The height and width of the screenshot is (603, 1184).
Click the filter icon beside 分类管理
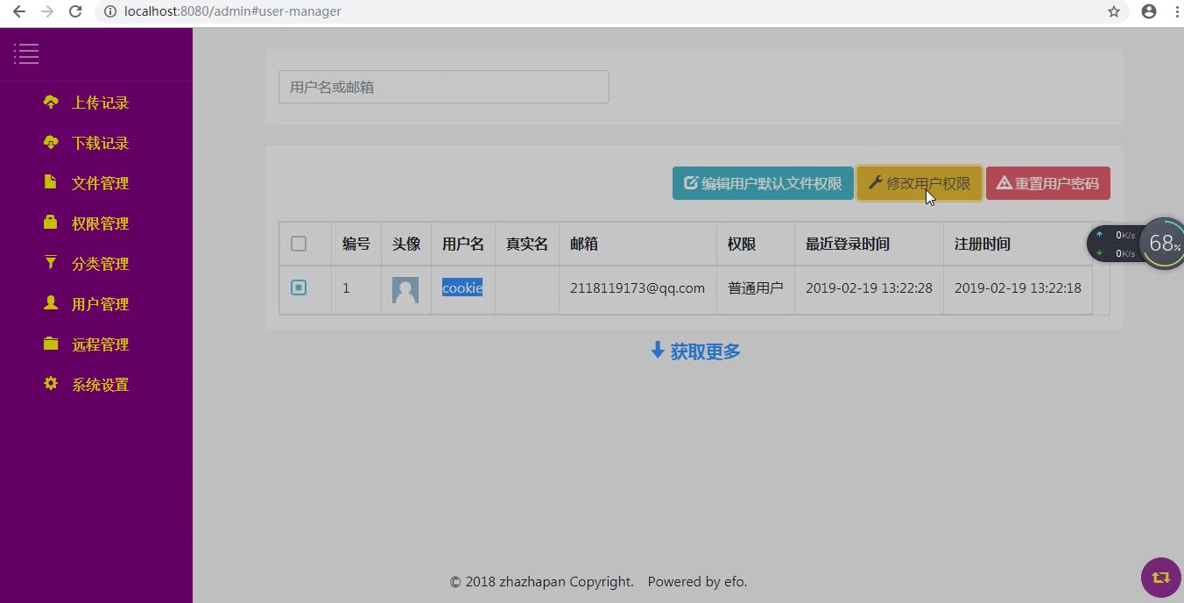[x=51, y=263]
